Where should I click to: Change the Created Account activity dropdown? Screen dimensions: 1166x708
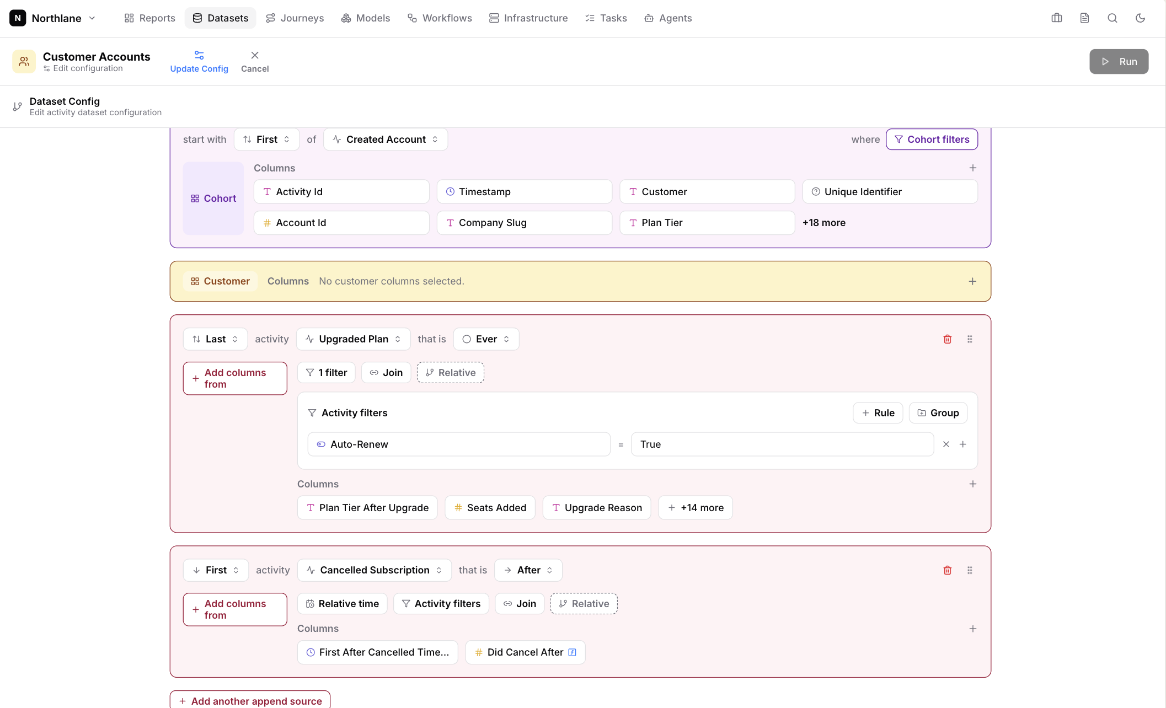[x=385, y=140]
